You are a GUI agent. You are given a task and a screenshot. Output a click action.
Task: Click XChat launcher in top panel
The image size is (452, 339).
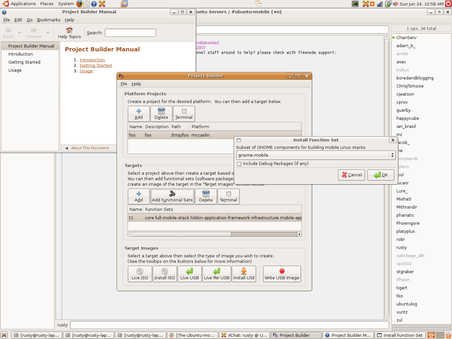(102, 4)
